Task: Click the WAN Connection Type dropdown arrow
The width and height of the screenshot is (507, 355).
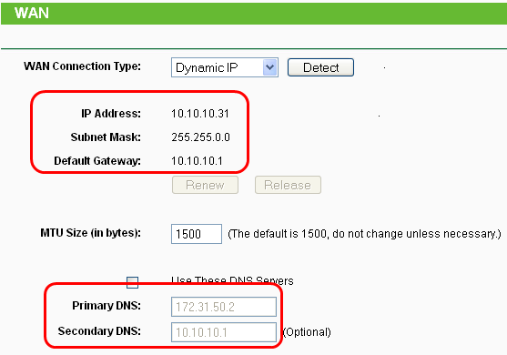Action: pyautogui.click(x=270, y=67)
